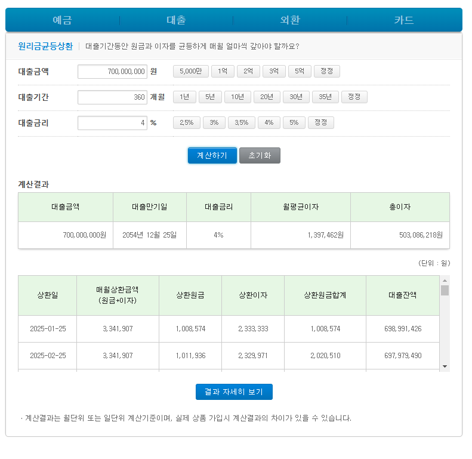
Task: Select the 외환 tab
Action: [290, 20]
